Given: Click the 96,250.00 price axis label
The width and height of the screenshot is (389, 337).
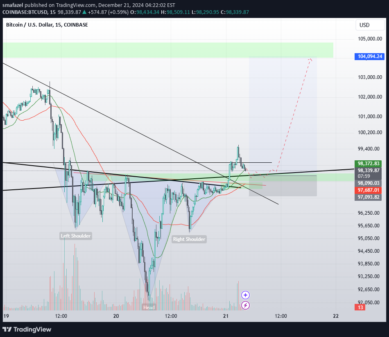Looking at the screenshot, I should pyautogui.click(x=369, y=213).
